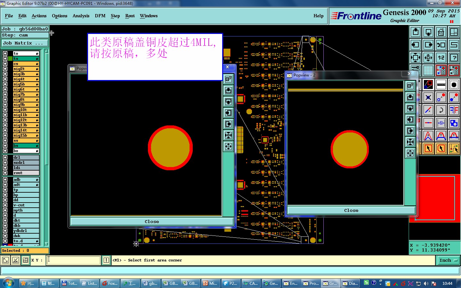461x288 pixels.
Task: Open the Windows menu
Action: pyautogui.click(x=149, y=16)
